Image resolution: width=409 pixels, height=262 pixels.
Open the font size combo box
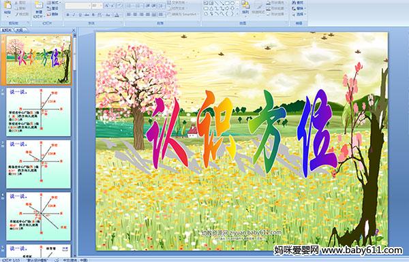point(97,5)
